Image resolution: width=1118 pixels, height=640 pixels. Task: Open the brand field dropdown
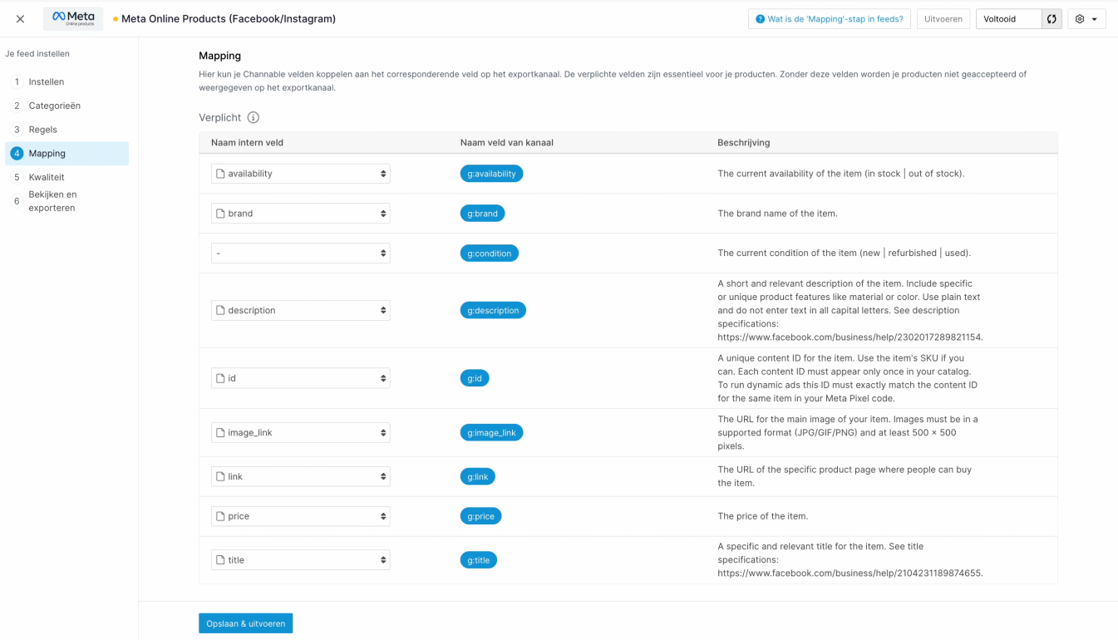(300, 214)
